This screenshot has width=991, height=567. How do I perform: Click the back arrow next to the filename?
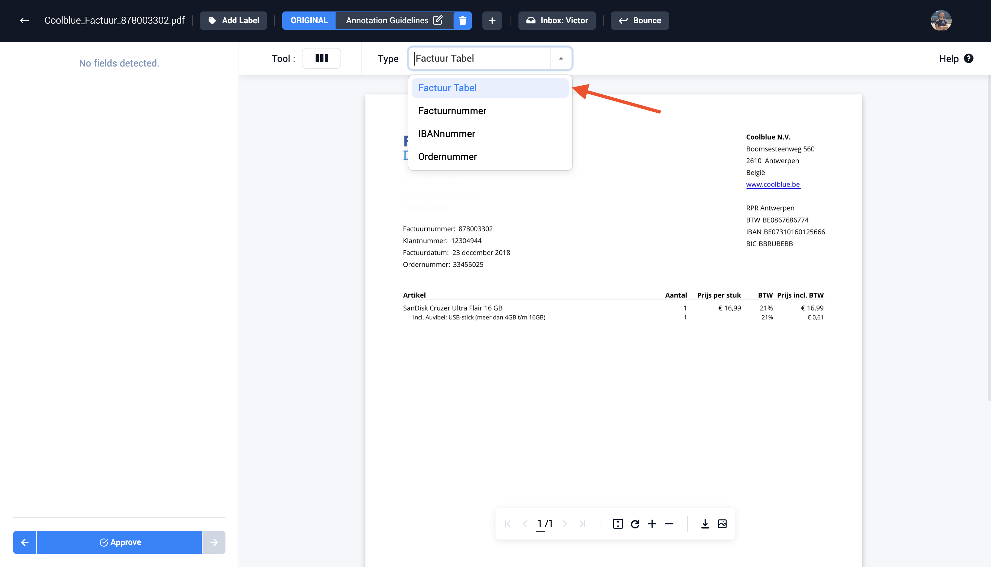[x=25, y=21]
